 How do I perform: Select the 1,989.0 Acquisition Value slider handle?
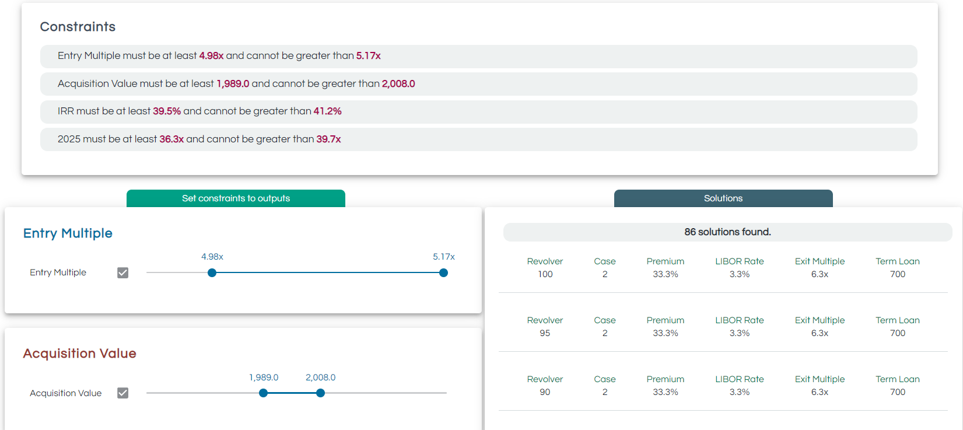[x=264, y=393]
